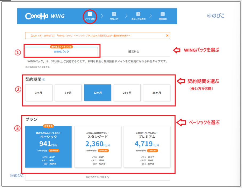
Task: Expand ビジネスプランを見る section
Action: (x=98, y=177)
